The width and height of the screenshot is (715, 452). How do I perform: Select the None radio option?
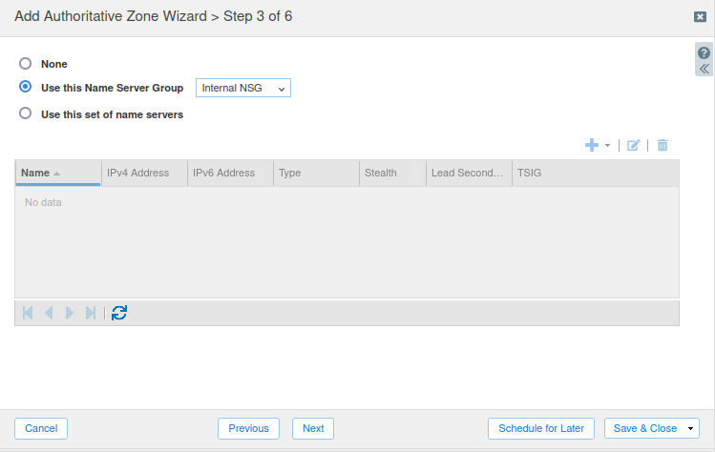tap(26, 64)
